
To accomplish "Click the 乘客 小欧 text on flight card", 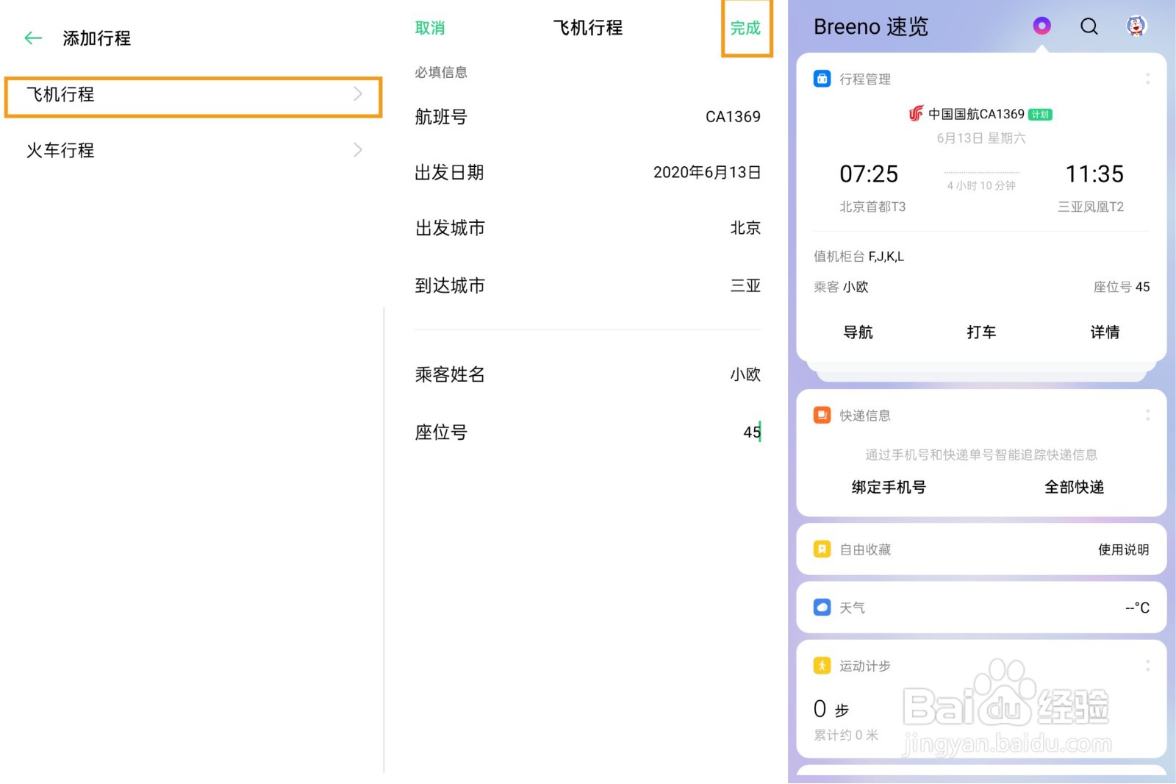I will 841,287.
